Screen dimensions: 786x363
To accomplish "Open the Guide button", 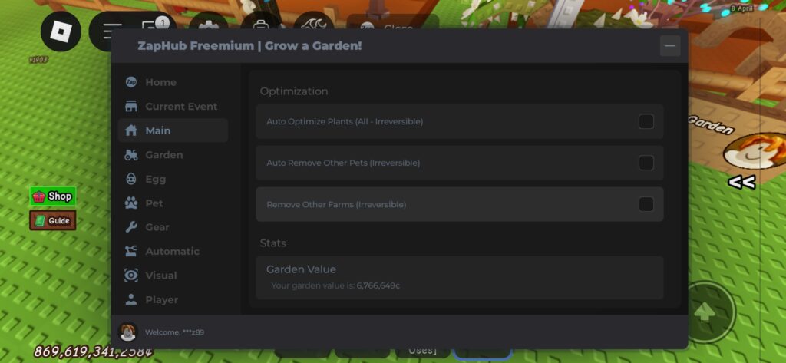I will (x=53, y=220).
